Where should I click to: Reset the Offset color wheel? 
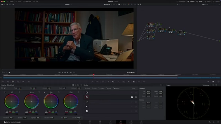(78, 92)
